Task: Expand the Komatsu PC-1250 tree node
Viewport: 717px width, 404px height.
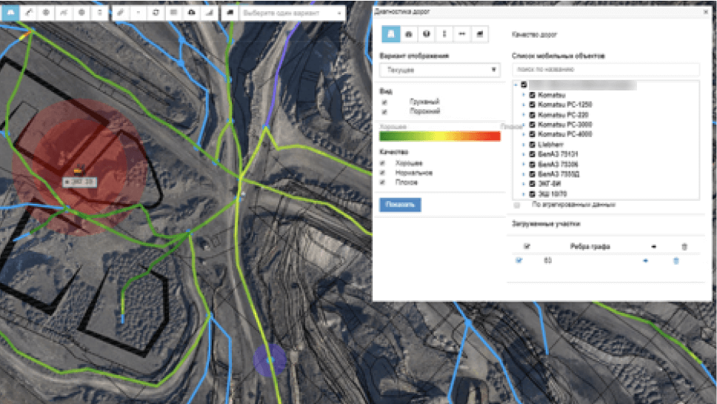Action: click(x=523, y=105)
